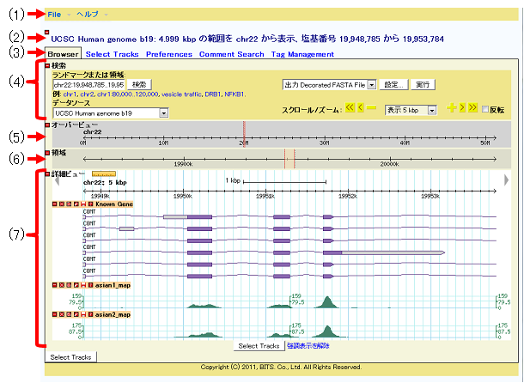The image size is (524, 383).
Task: Click the NFKB1 example link
Action: click(235, 94)
